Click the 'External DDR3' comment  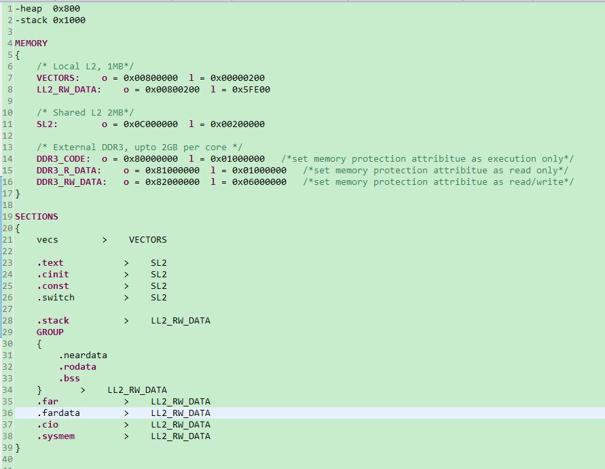pyautogui.click(x=140, y=147)
